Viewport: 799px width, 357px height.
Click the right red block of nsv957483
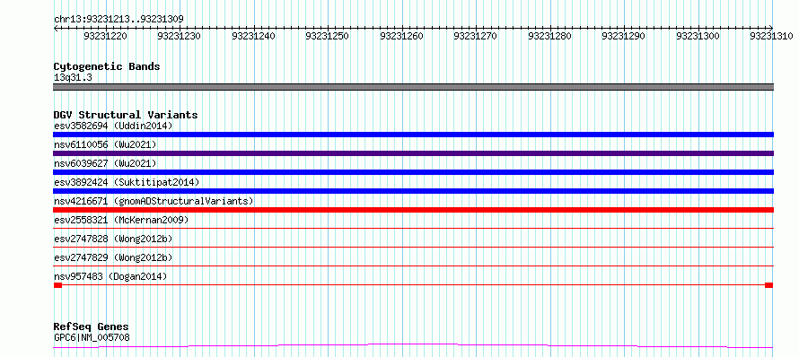pyautogui.click(x=769, y=285)
